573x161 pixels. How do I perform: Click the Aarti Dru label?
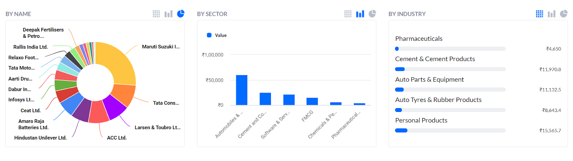point(20,79)
